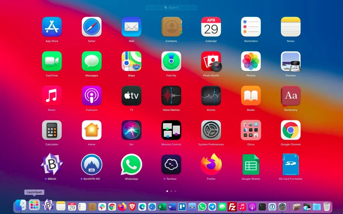Go to the second Launchpad page dot
This screenshot has width=343, height=214.
[x=171, y=191]
